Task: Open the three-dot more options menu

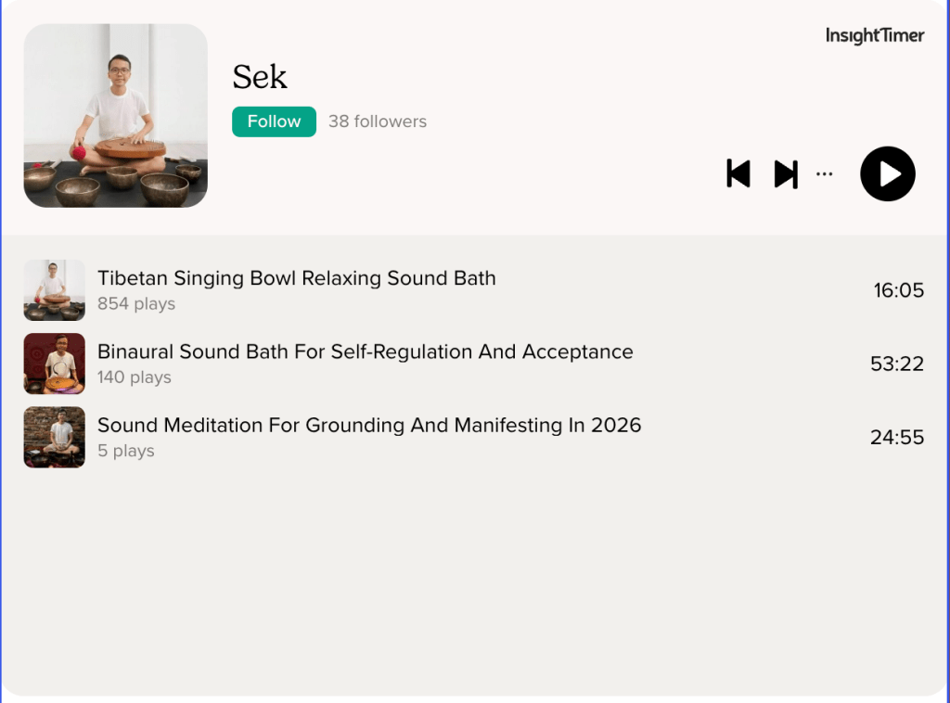Action: 824,173
